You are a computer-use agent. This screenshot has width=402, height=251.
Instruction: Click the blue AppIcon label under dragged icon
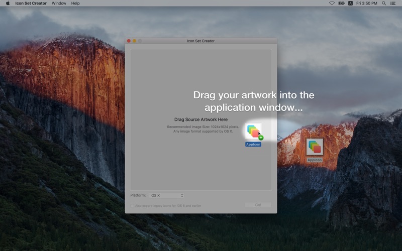253,145
